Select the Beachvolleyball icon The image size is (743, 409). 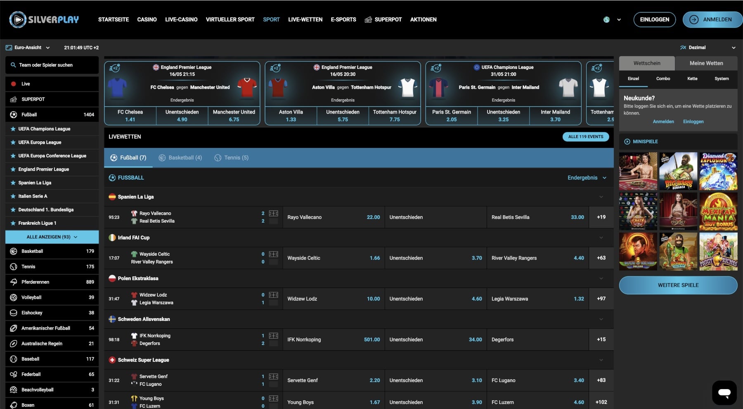coord(13,390)
